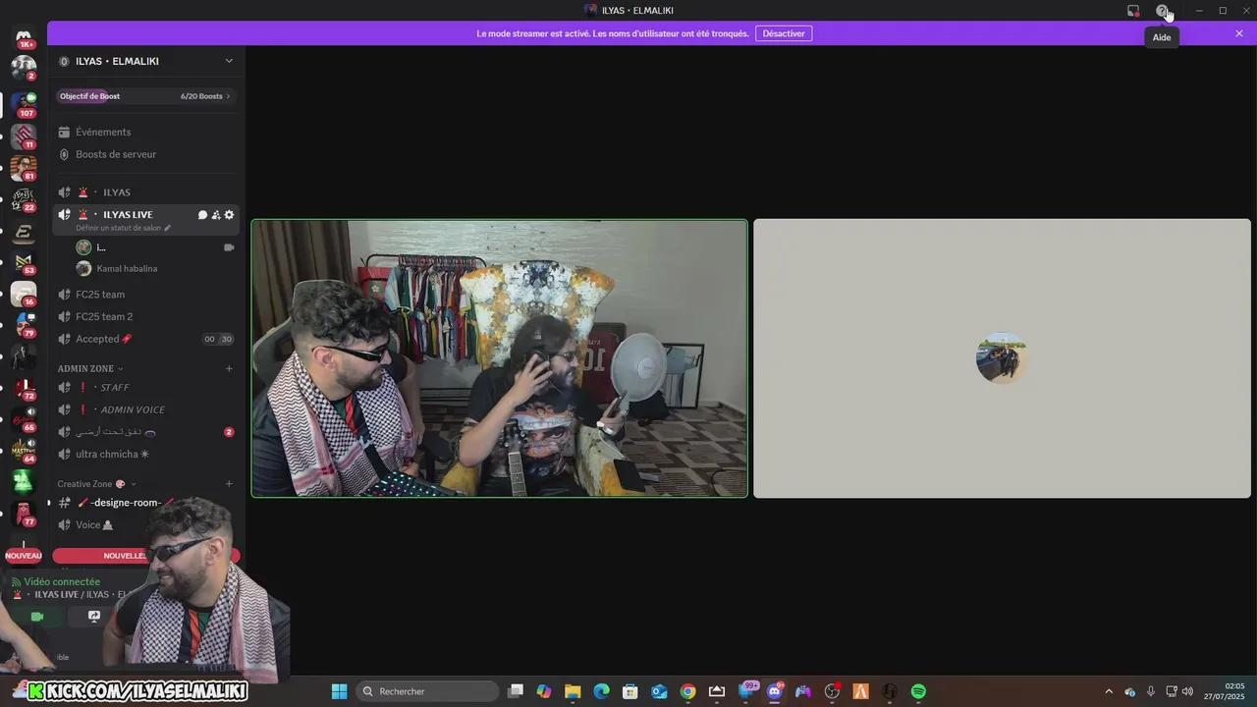1257x707 pixels.
Task: Open server icon with badge 79
Action: coord(24,325)
